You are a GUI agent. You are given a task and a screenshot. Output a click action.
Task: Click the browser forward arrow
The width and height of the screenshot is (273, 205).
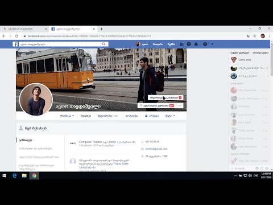10,36
